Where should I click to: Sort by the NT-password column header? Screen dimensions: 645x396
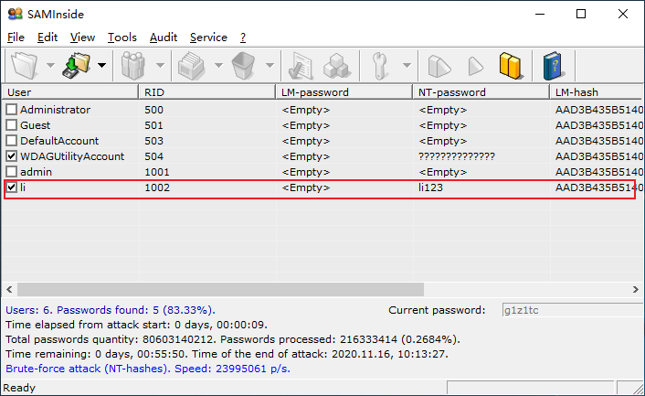tap(481, 92)
